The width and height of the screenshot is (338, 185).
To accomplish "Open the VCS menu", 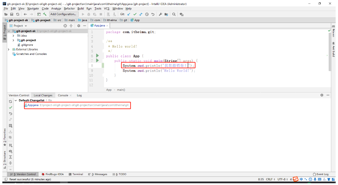I will coord(107,9).
